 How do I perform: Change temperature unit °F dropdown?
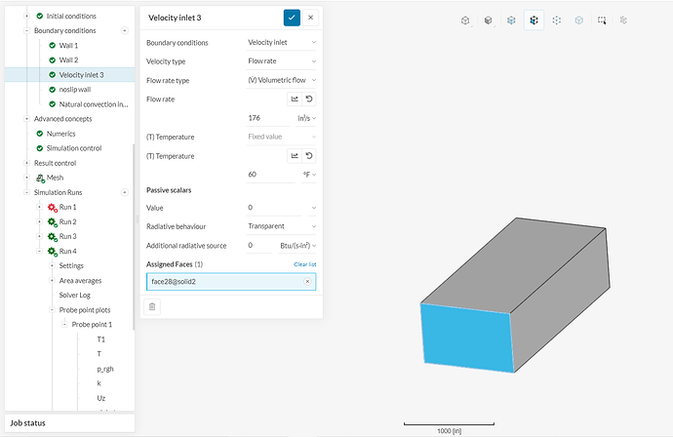pos(309,175)
